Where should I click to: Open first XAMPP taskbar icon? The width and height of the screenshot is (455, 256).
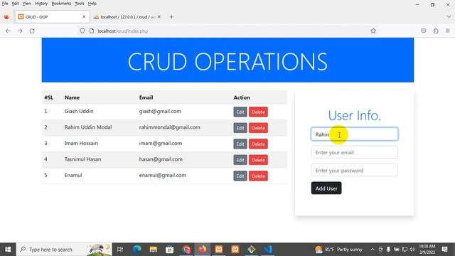219,250
